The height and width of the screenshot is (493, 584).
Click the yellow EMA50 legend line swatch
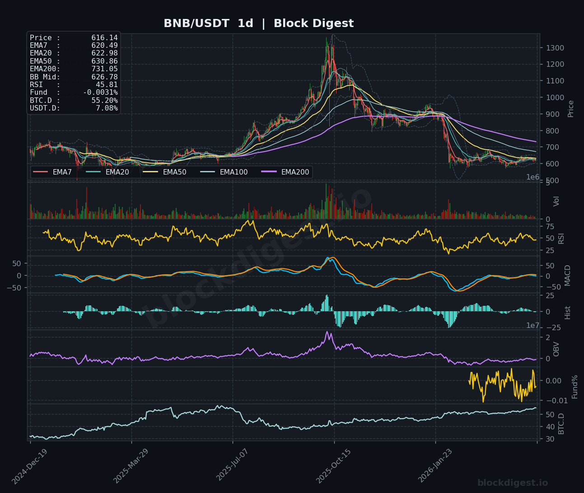[150, 172]
